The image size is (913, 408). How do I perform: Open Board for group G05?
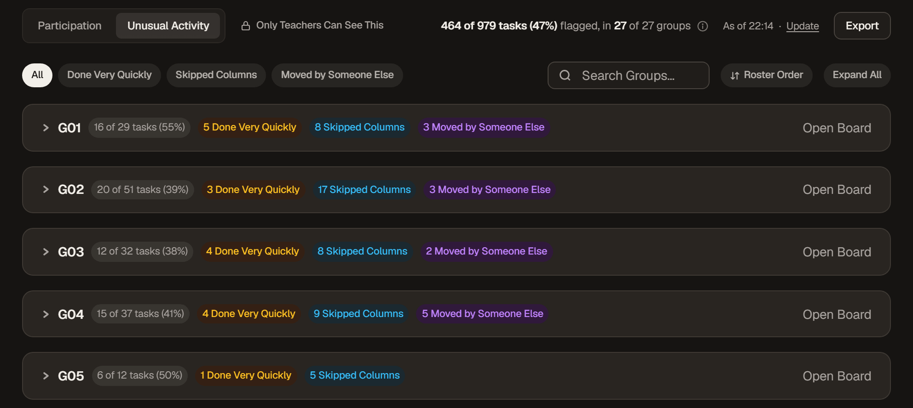(837, 376)
